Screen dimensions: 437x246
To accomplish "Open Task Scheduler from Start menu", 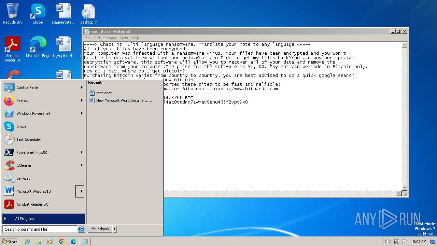I will [x=43, y=139].
